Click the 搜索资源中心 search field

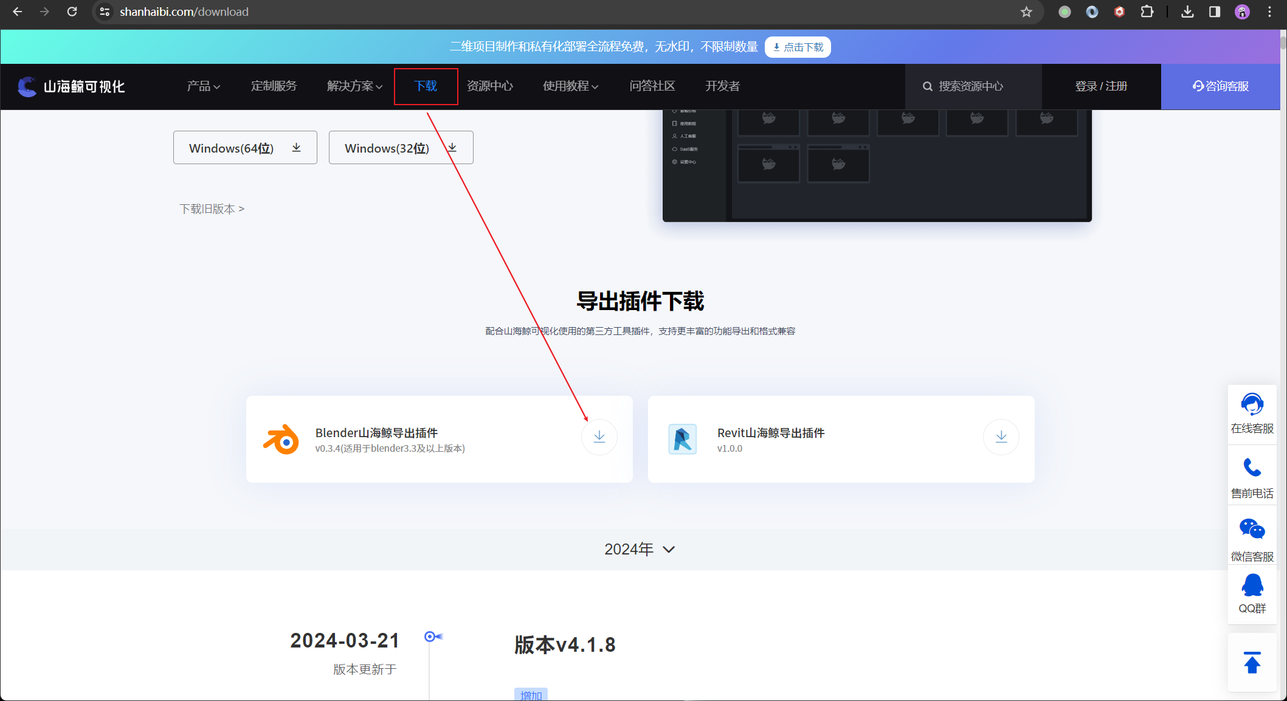973,86
